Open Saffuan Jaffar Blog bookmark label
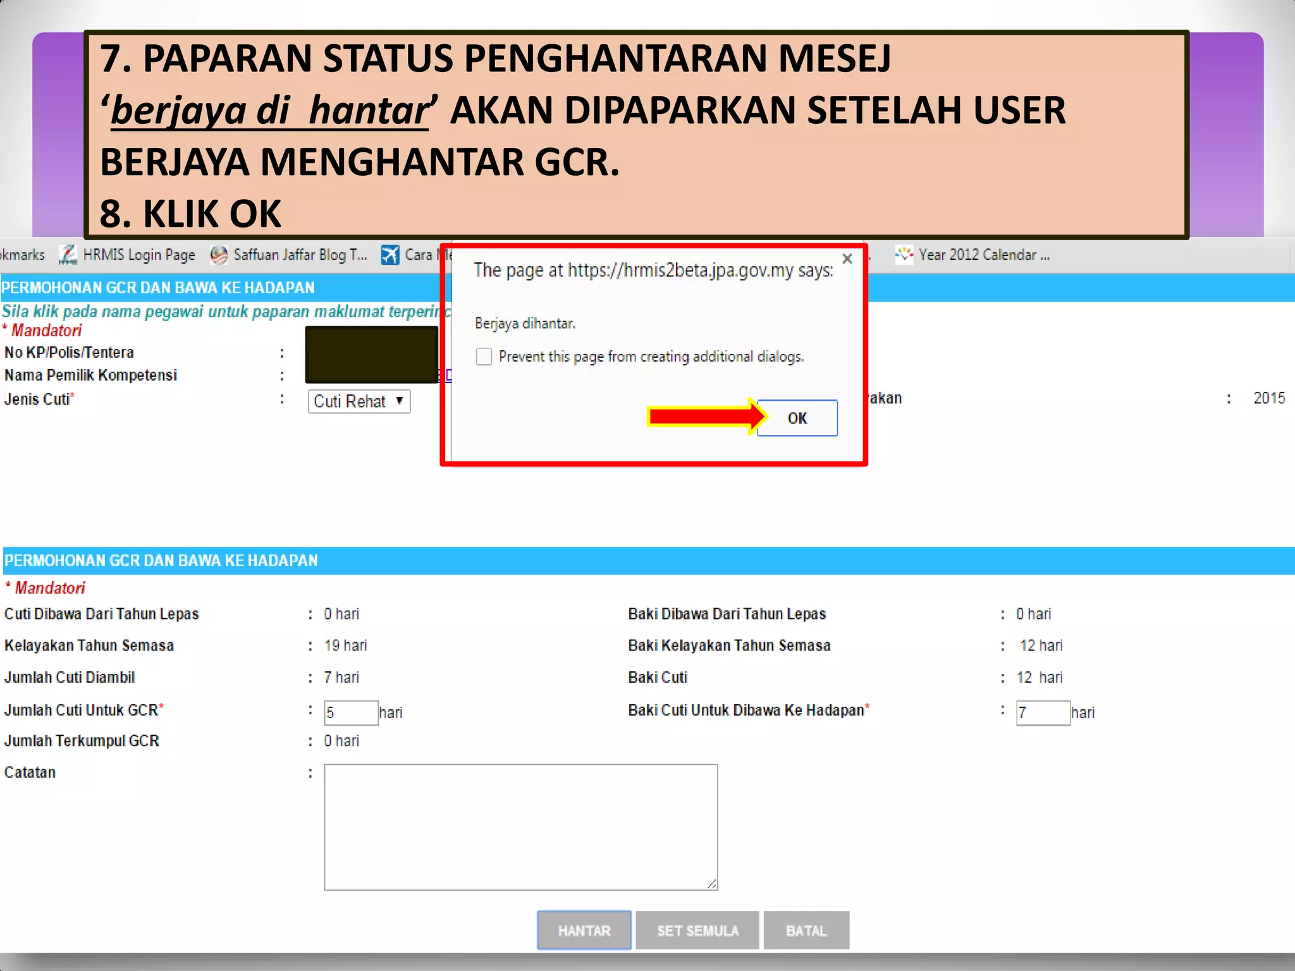The height and width of the screenshot is (971, 1295). coord(300,255)
